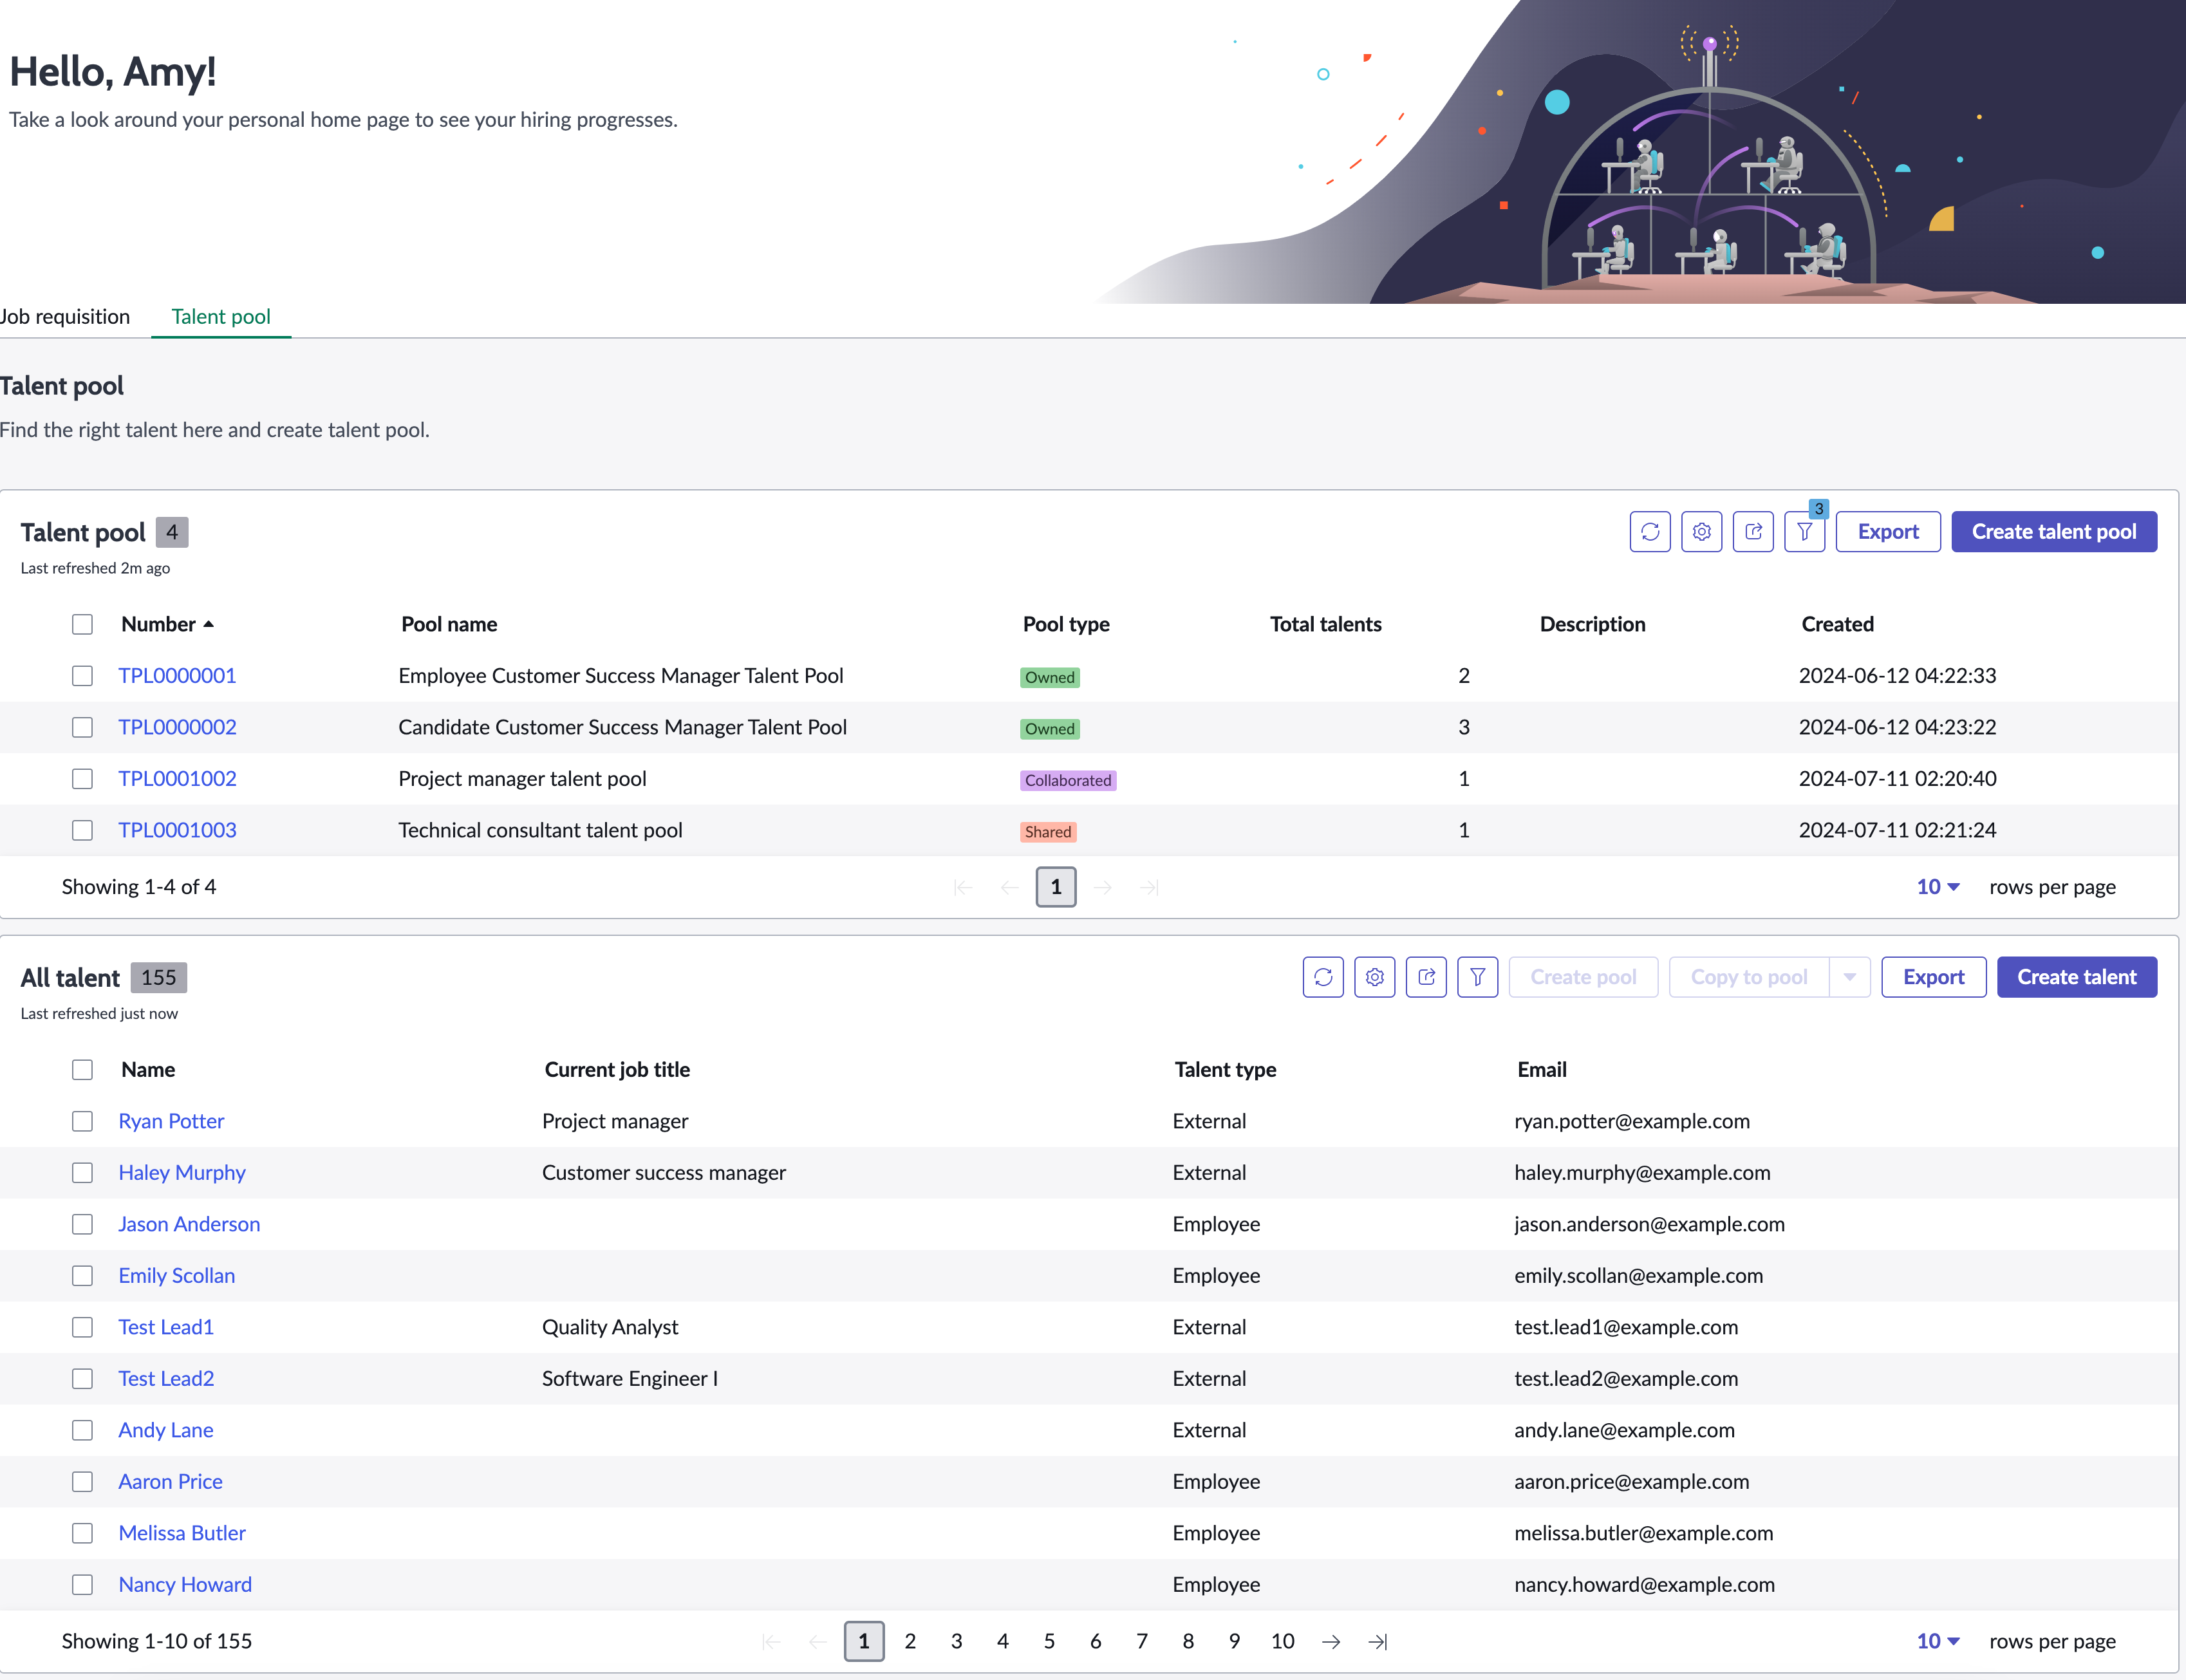Click Talent pool previous page arrow
The image size is (2186, 1680).
[1009, 887]
